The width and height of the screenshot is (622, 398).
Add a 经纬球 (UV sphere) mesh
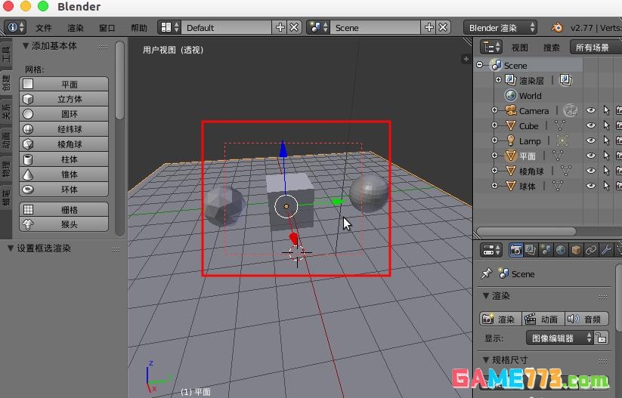64,129
